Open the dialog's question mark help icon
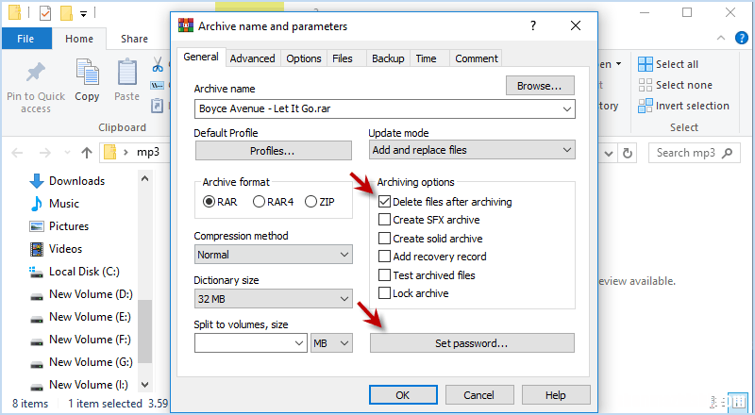The height and width of the screenshot is (415, 755). [533, 25]
